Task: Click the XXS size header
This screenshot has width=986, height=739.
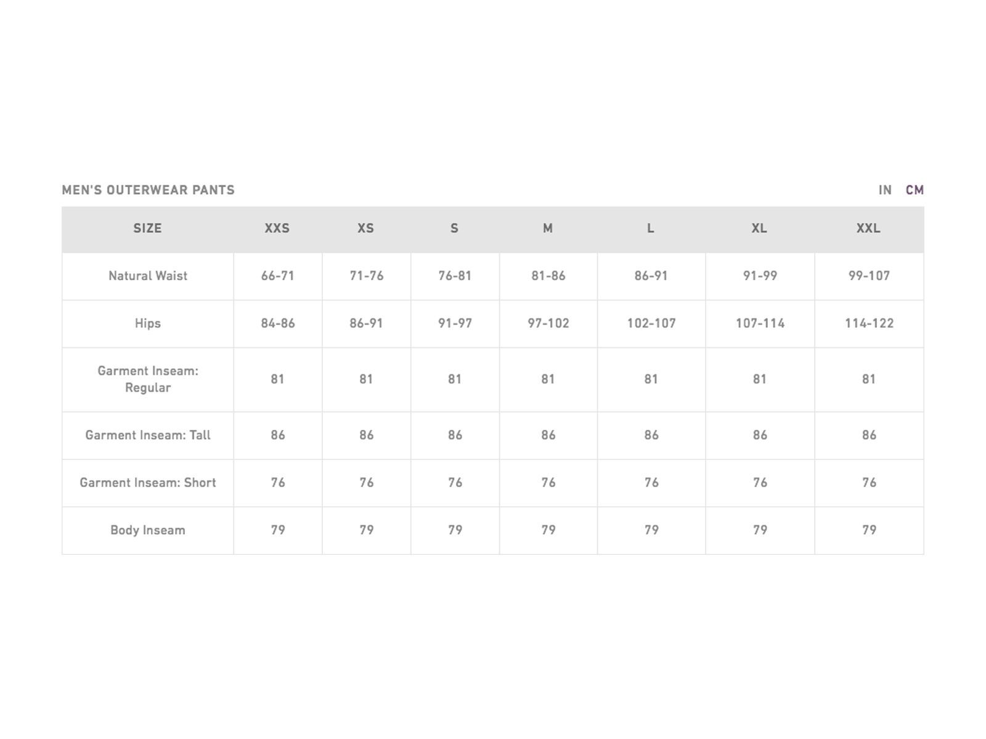Action: tap(277, 228)
